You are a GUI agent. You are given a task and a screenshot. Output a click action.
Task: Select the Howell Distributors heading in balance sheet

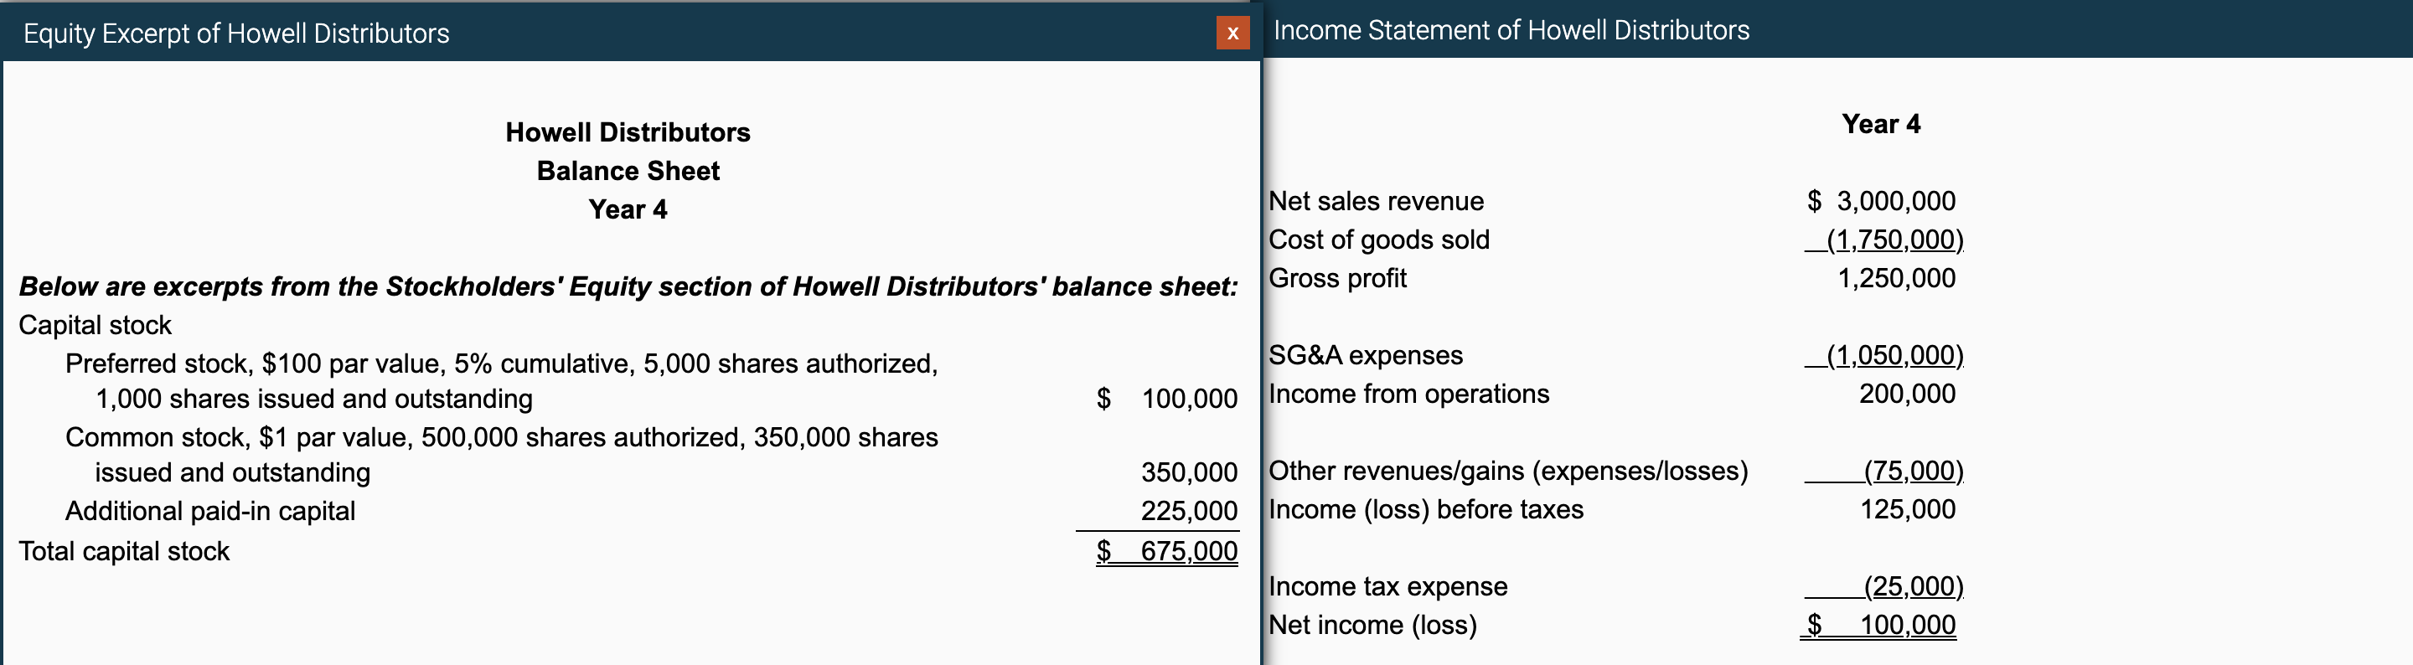pyautogui.click(x=628, y=132)
